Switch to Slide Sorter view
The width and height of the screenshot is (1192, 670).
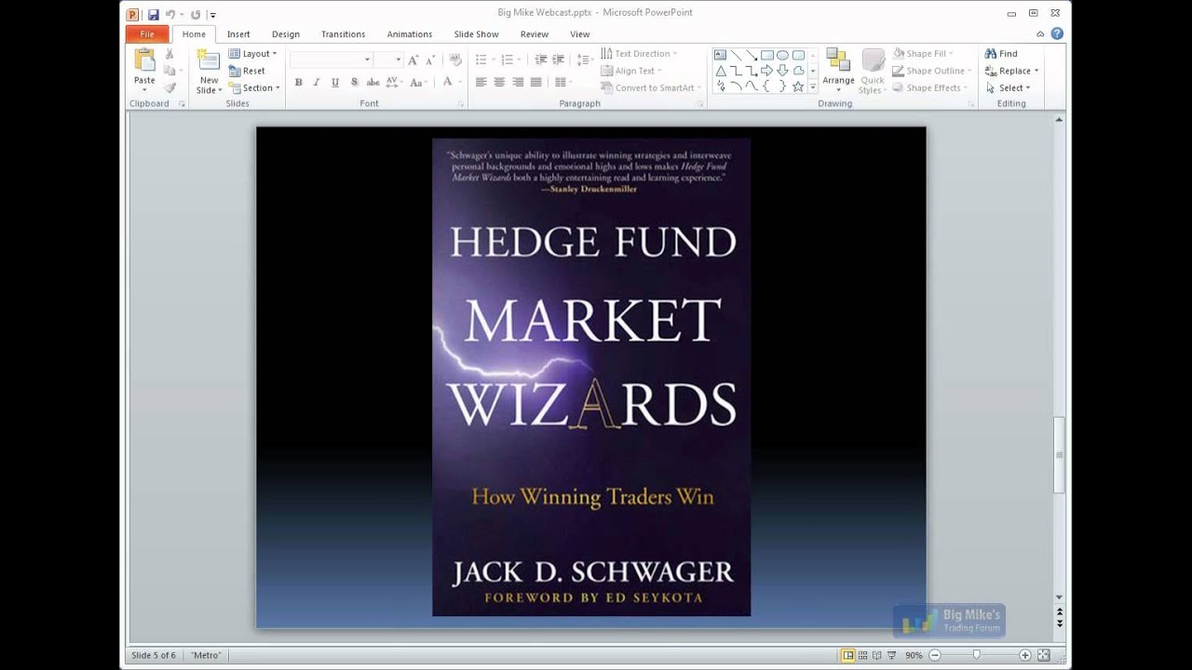tap(863, 655)
